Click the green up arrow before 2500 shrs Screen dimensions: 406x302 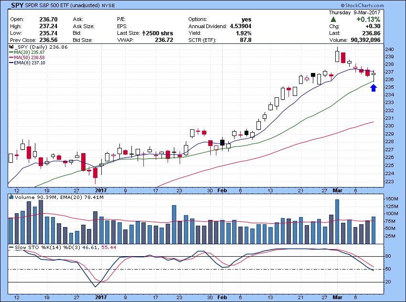(x=144, y=33)
